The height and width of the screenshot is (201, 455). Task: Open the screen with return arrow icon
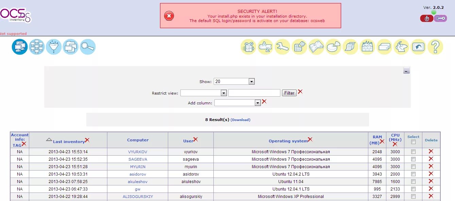coord(418,47)
